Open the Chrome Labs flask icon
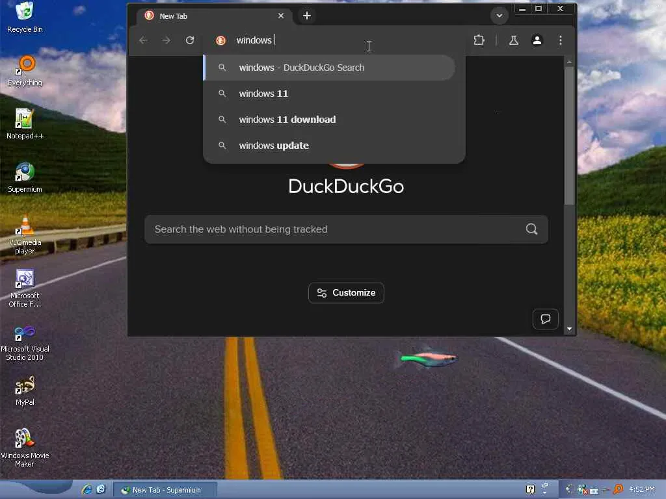 (x=514, y=40)
